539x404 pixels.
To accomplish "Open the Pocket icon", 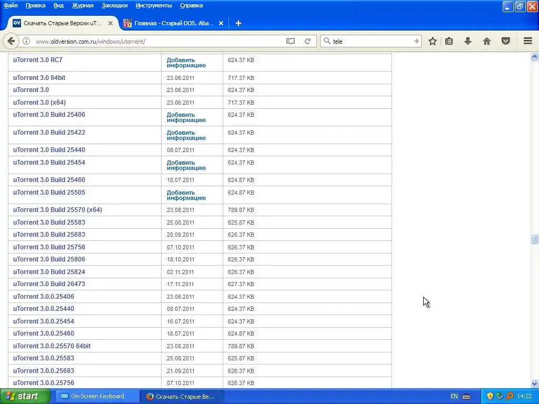I will 506,41.
